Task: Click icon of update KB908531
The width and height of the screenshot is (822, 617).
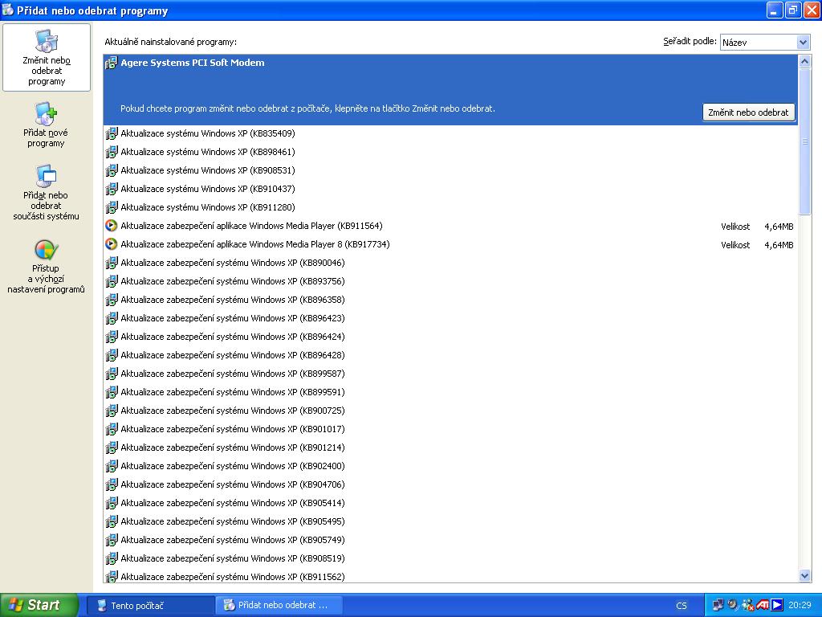Action: coord(111,170)
